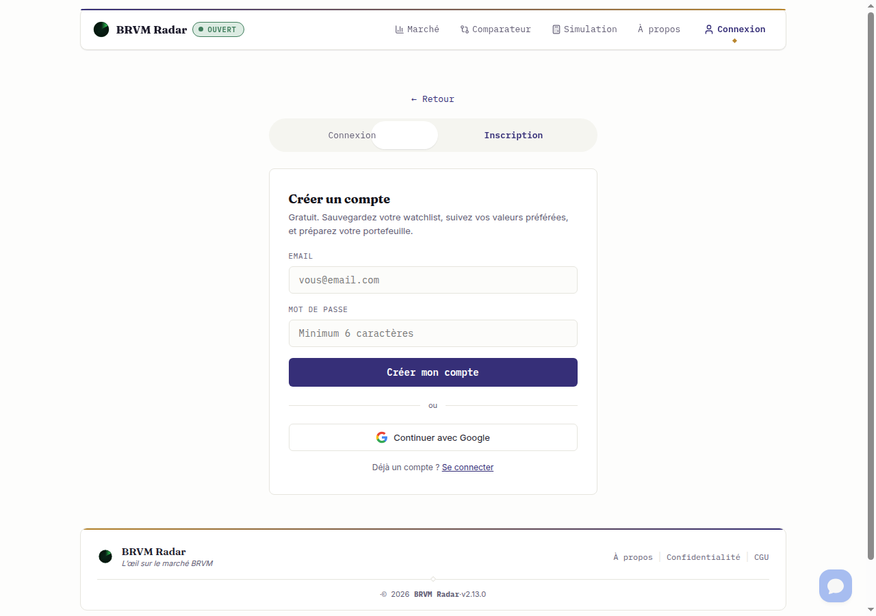
Task: Select Connexion in the top navigation
Action: pyautogui.click(x=735, y=29)
